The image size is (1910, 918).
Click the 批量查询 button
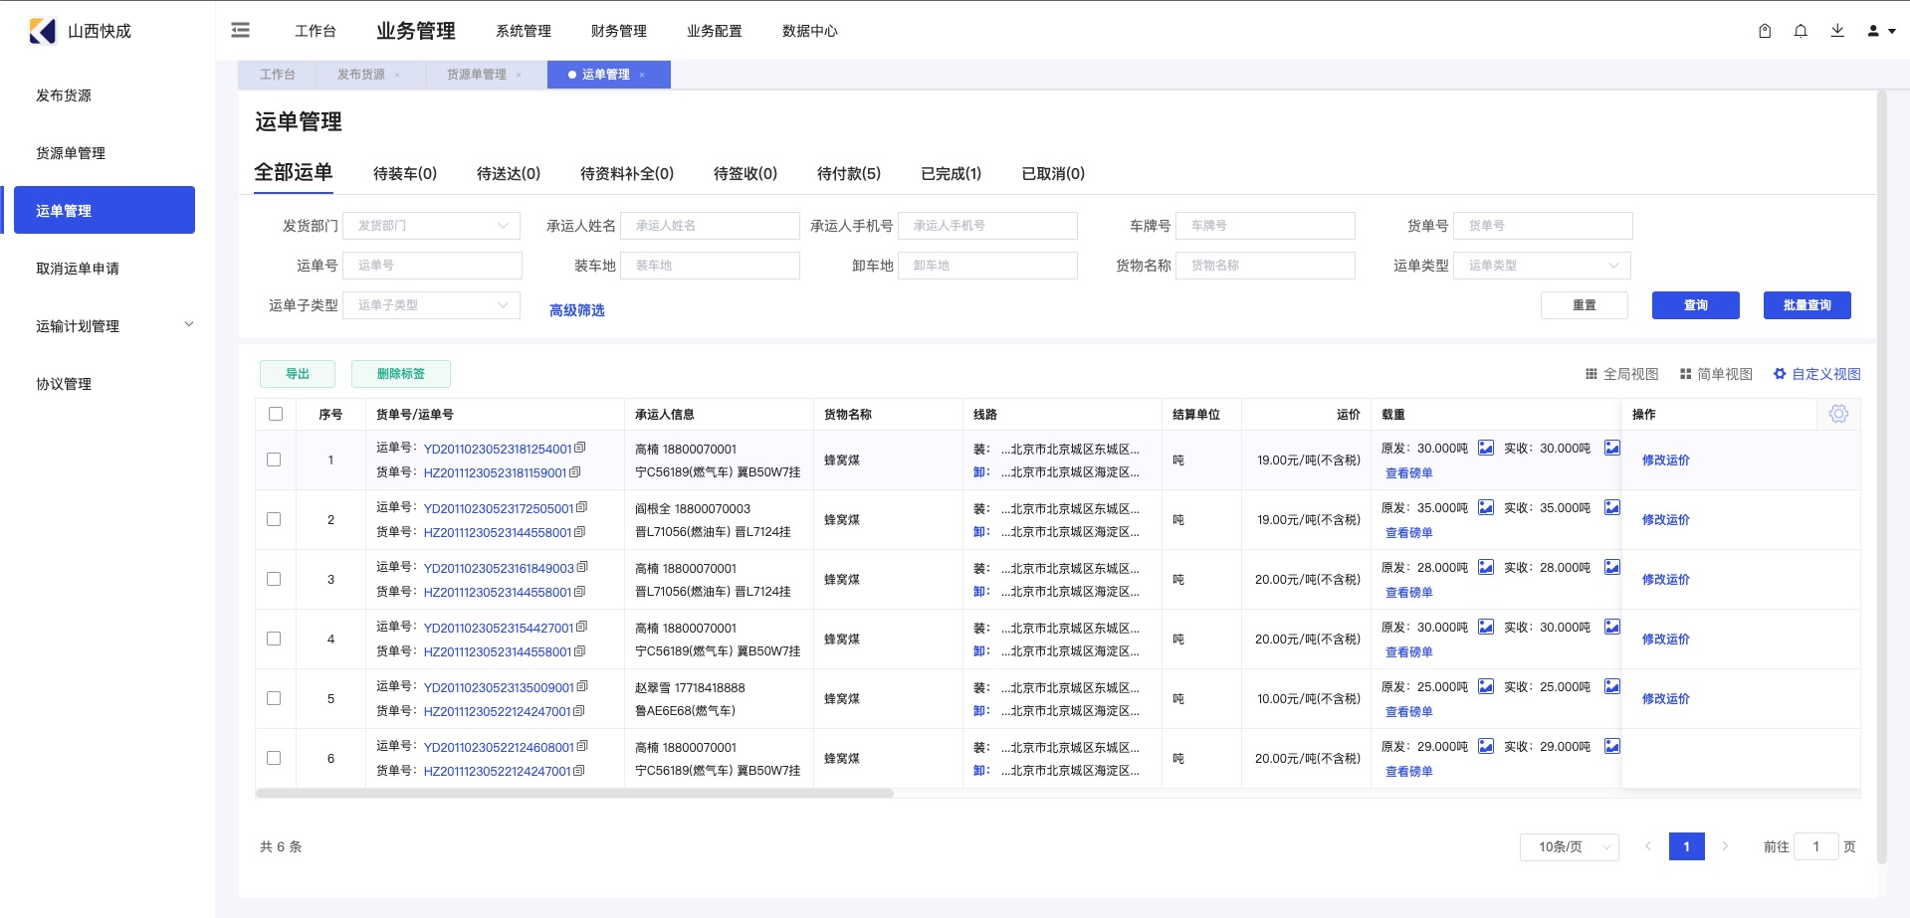coord(1807,305)
